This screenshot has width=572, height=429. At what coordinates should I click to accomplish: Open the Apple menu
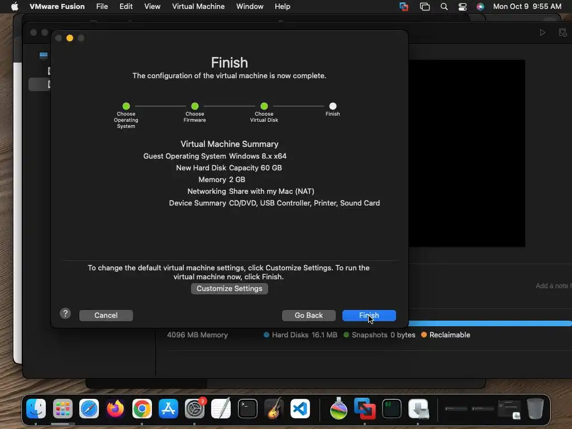(15, 6)
